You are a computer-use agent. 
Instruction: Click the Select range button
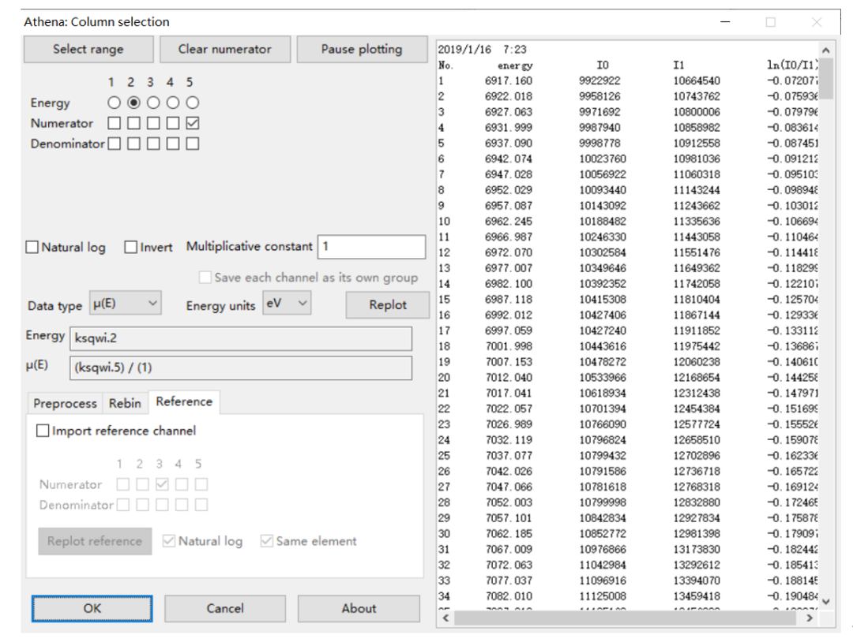click(88, 49)
